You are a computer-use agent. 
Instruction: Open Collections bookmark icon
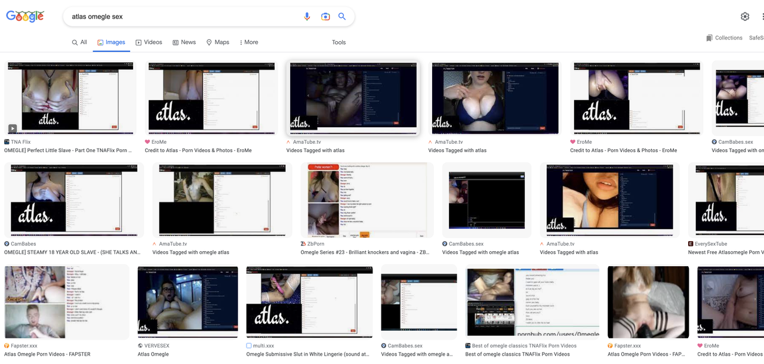(709, 38)
